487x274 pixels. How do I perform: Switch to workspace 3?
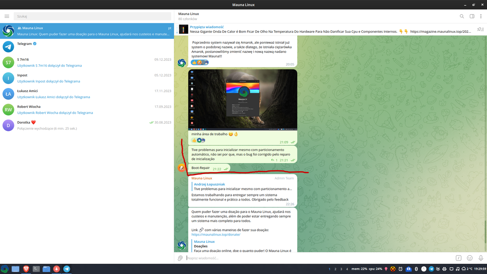341,269
